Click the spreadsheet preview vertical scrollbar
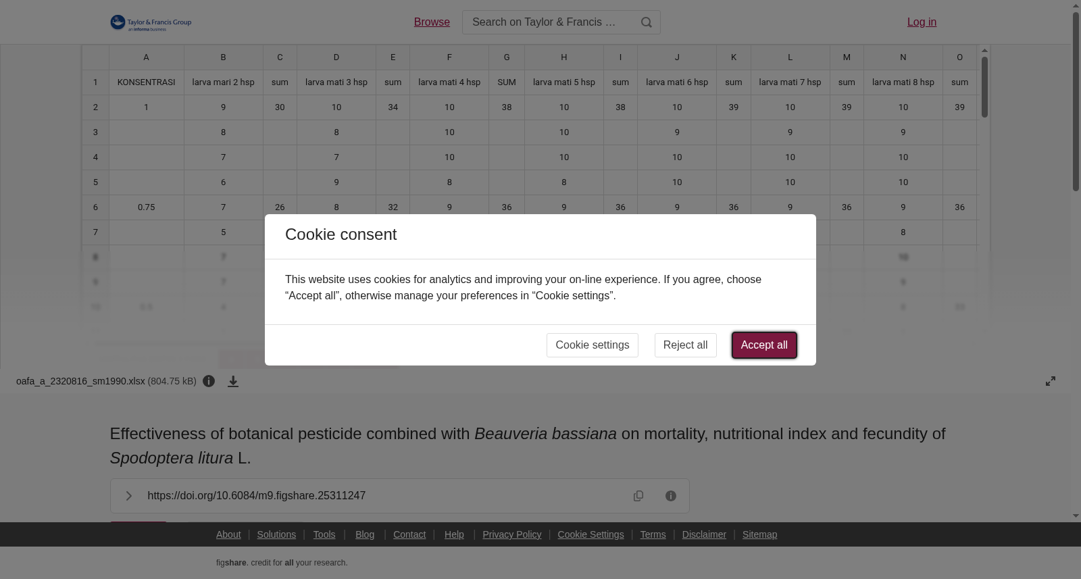The height and width of the screenshot is (579, 1081). click(985, 87)
